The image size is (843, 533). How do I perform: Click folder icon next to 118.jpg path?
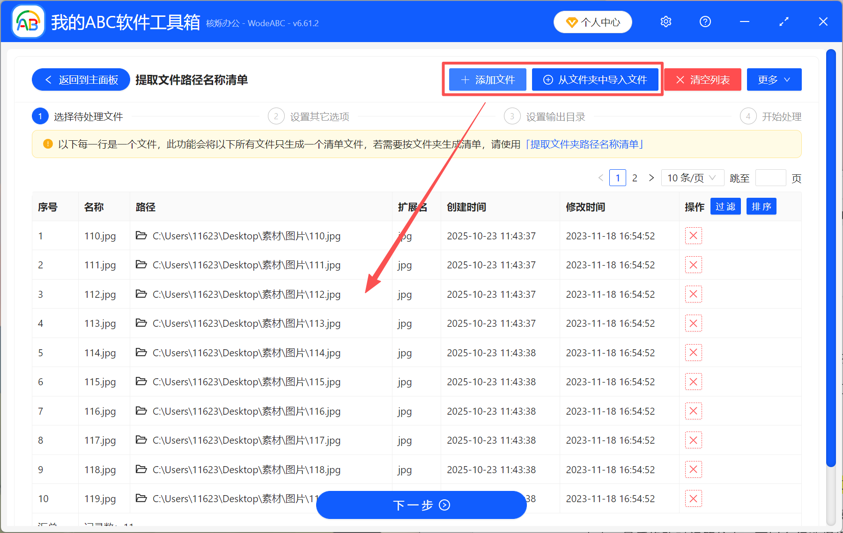141,469
